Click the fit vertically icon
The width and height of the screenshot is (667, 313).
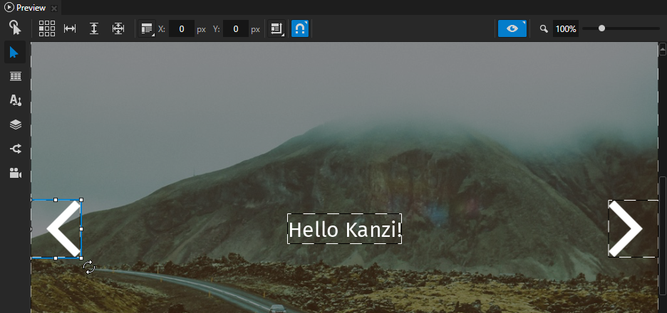click(x=94, y=29)
